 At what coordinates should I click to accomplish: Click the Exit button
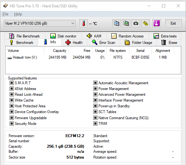173,23
